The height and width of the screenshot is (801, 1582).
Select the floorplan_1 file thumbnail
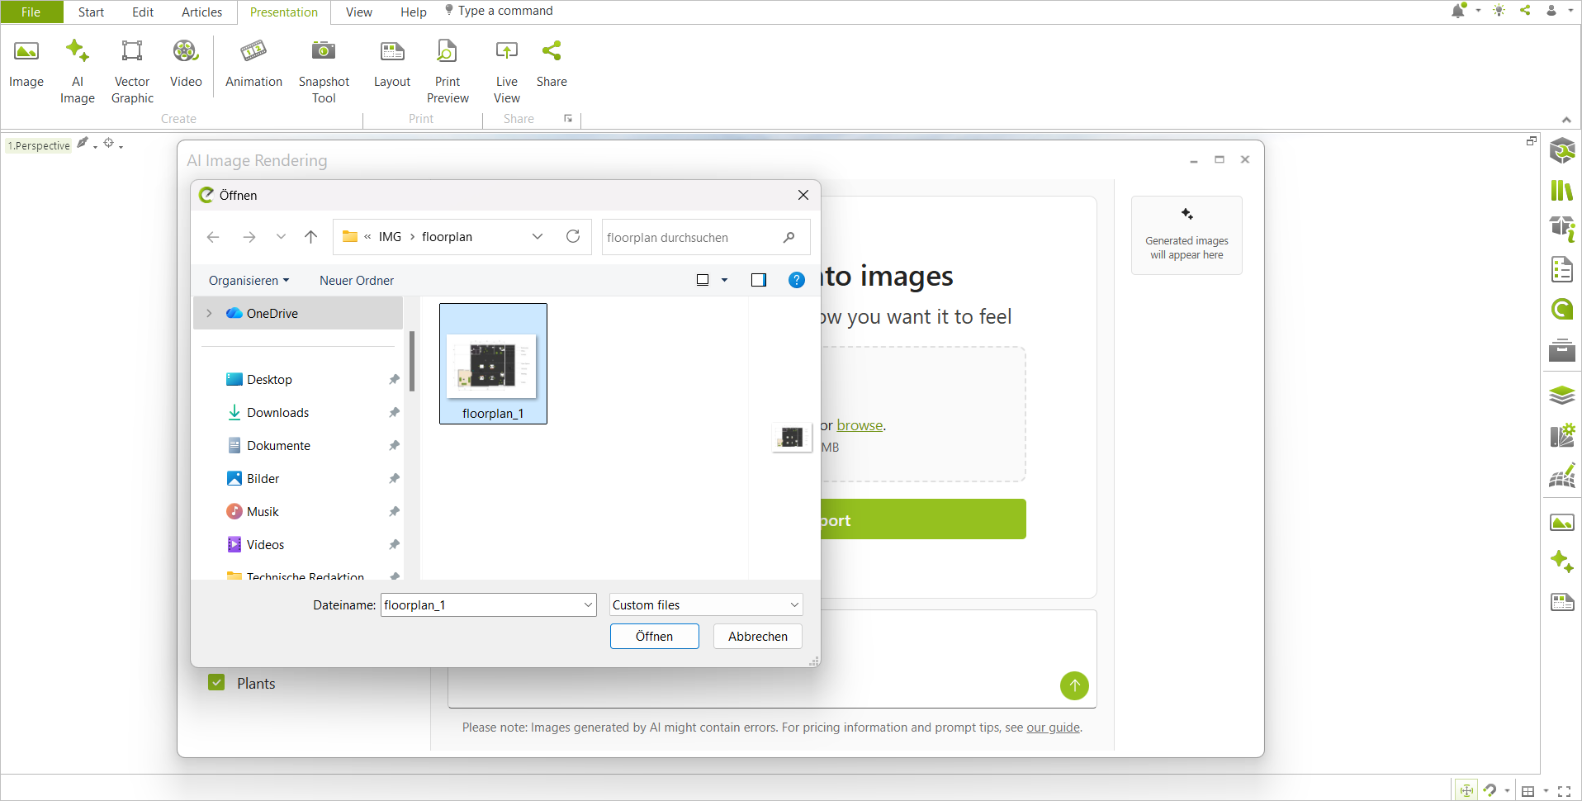[x=493, y=363]
